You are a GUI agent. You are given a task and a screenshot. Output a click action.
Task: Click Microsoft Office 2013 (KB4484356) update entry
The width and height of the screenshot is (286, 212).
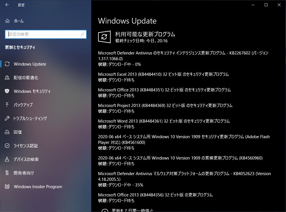point(156,195)
